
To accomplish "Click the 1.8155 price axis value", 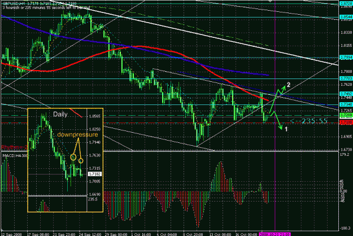I will pos(346,46).
